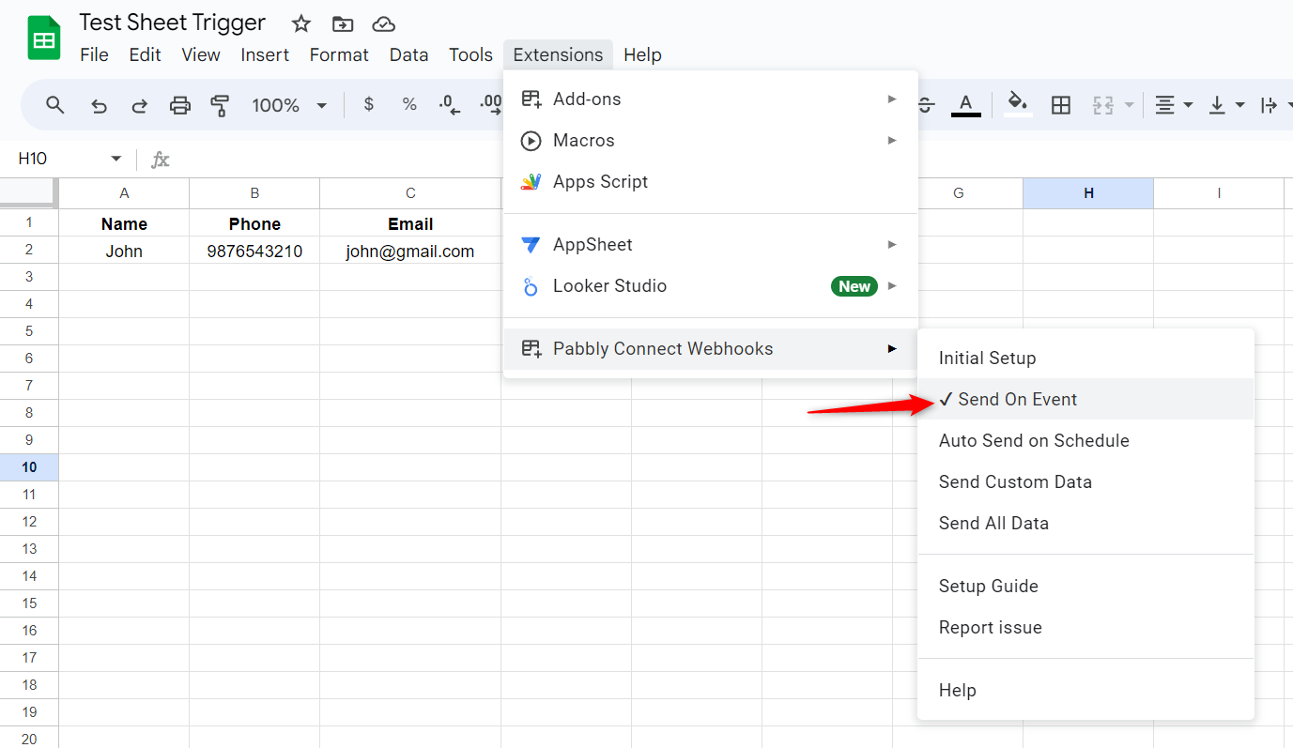1293x748 pixels.
Task: Open the Data menu
Action: click(408, 54)
